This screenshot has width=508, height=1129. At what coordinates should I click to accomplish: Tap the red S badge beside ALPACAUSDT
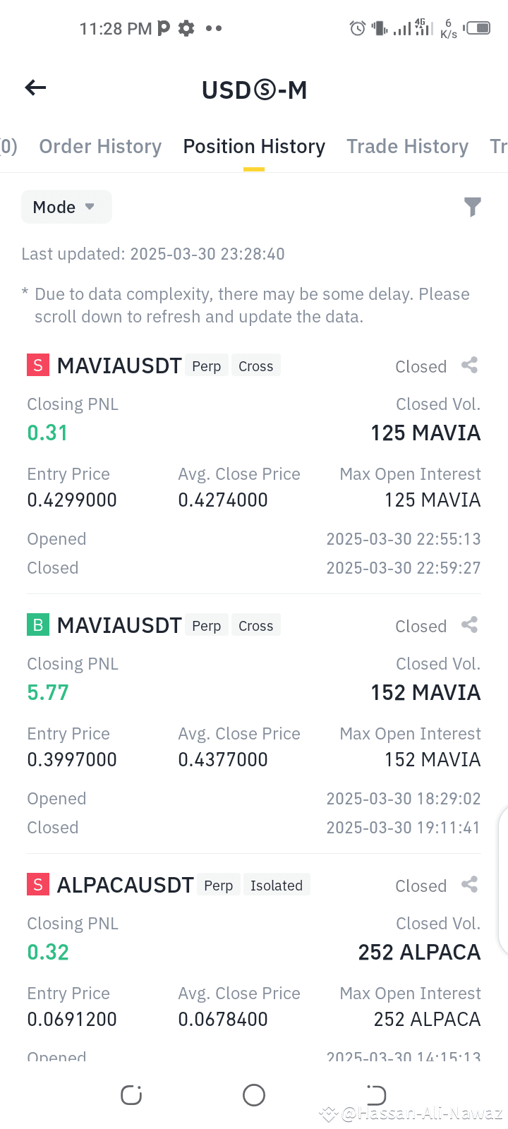pyautogui.click(x=38, y=885)
